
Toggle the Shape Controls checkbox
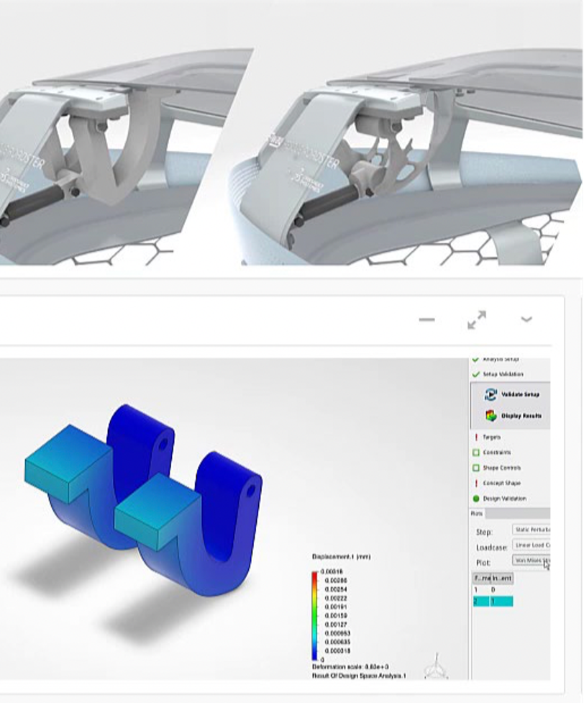point(476,468)
